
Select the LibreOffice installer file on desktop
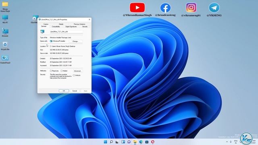pyautogui.click(x=35, y=18)
